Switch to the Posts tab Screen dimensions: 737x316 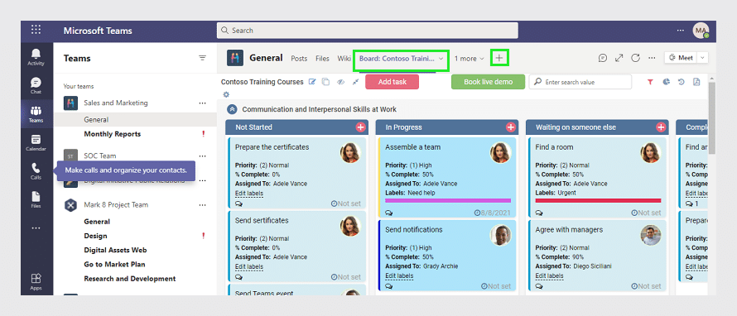click(x=299, y=59)
